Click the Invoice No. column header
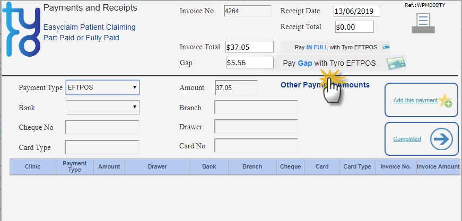This screenshot has width=462, height=221. tap(396, 166)
